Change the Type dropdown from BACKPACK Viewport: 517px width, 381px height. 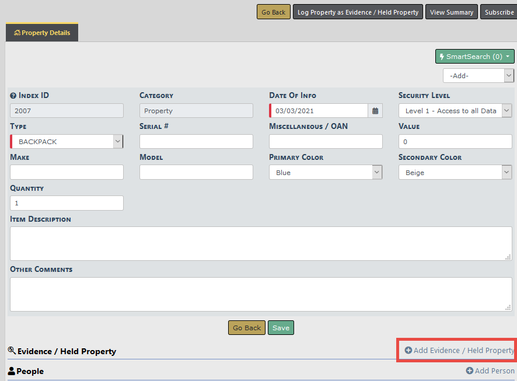pos(67,142)
